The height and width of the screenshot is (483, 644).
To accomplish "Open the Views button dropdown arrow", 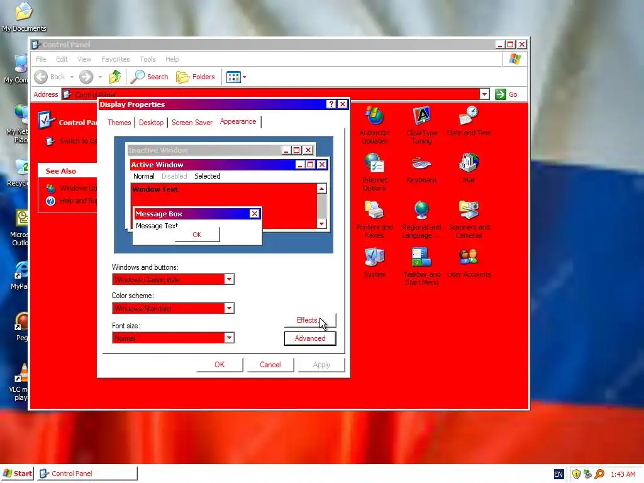I will (245, 77).
